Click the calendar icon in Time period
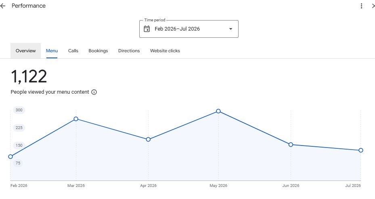The height and width of the screenshot is (199, 375). pyautogui.click(x=147, y=29)
